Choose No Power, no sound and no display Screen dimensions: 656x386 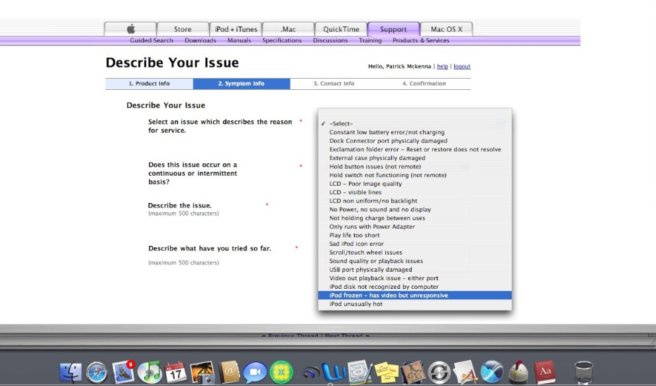414,210
